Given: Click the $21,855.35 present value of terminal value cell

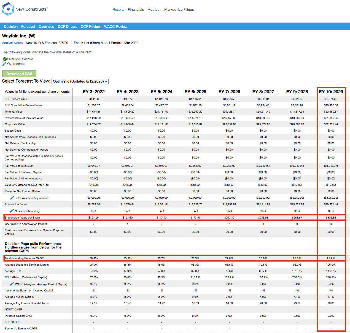Looking at the screenshot, I should point(331,118).
